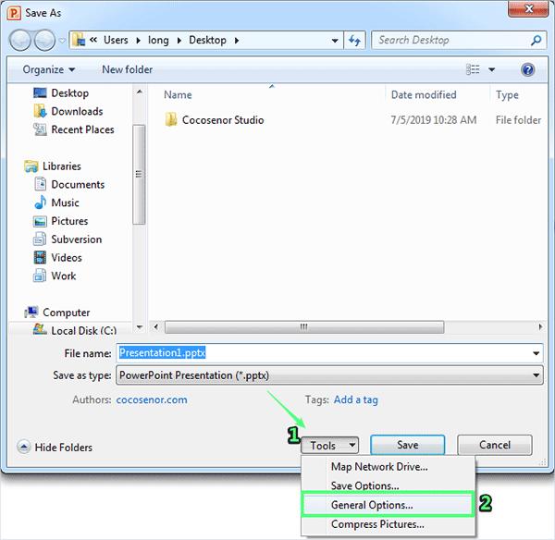
Task: Click the 7/5/2019 10:28 AM date cell
Action: (434, 120)
